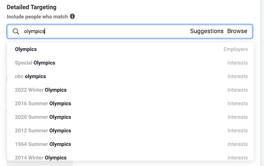Open the Suggestions link
The height and width of the screenshot is (166, 264).
(x=207, y=31)
